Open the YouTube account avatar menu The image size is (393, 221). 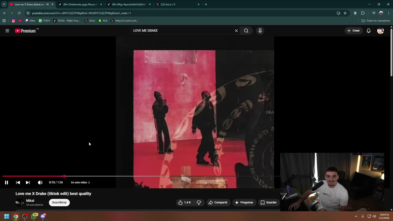(380, 31)
